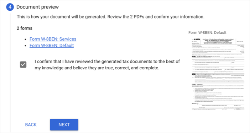Click the Sign Here arrow in the form preview
250x133 pixels.
click(198, 104)
